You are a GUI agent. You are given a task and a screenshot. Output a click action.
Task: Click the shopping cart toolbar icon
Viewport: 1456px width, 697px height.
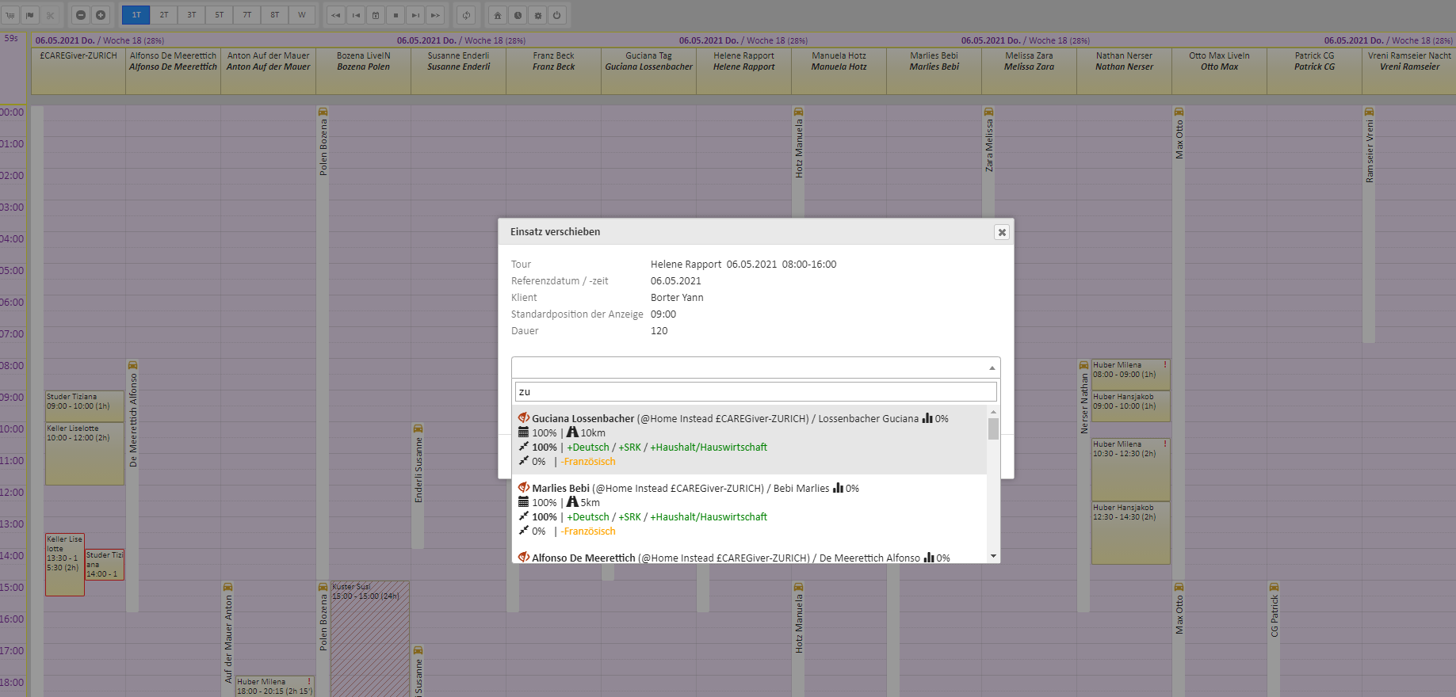pos(10,15)
